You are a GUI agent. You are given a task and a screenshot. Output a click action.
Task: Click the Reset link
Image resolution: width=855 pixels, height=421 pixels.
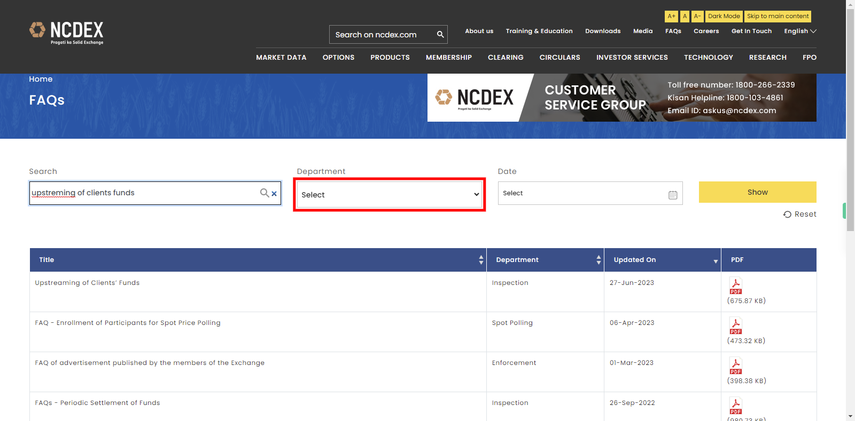pyautogui.click(x=800, y=214)
